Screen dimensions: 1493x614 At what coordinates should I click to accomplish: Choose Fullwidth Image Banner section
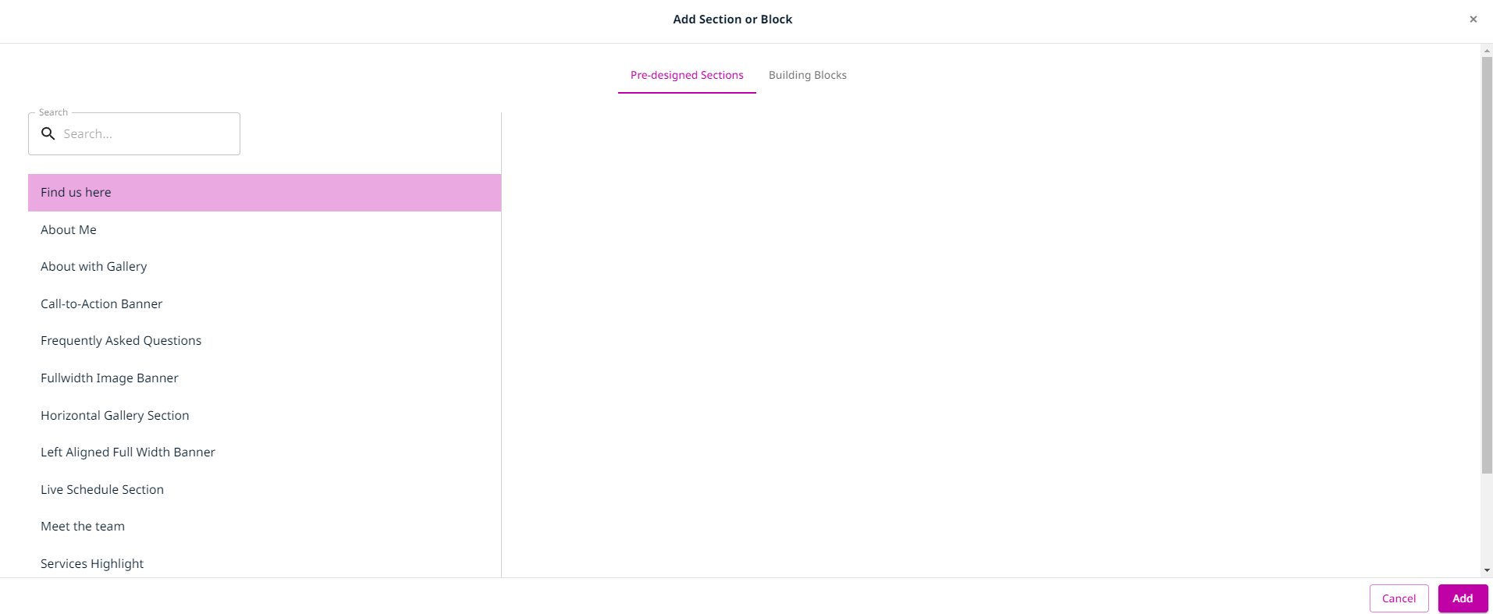265,378
